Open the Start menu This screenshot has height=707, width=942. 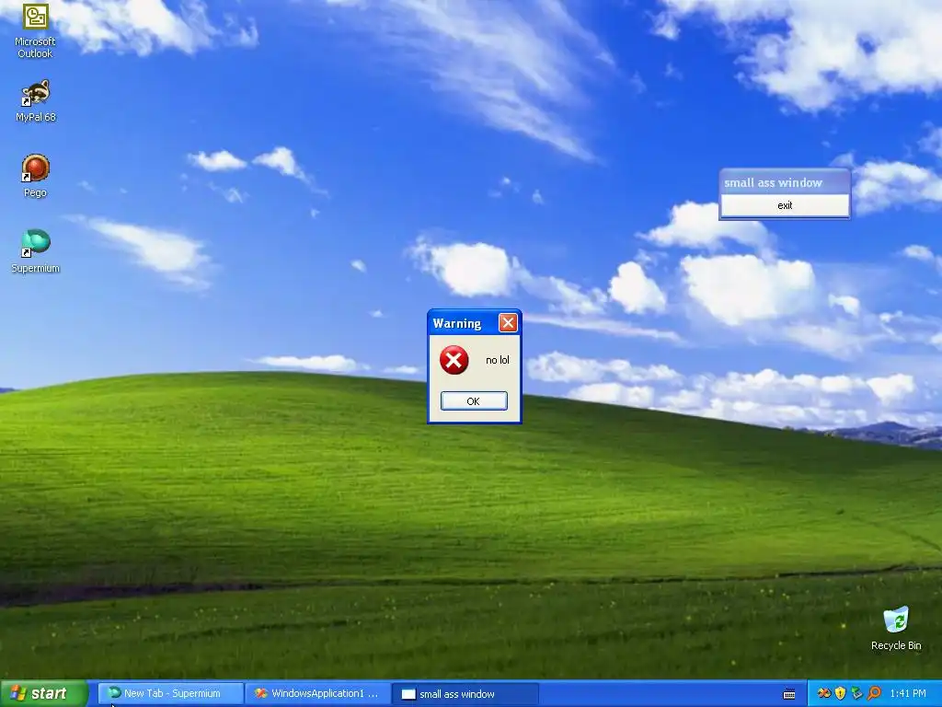click(43, 694)
